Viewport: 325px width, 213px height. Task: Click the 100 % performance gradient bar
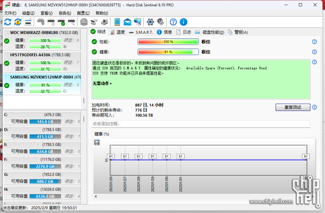168,42
